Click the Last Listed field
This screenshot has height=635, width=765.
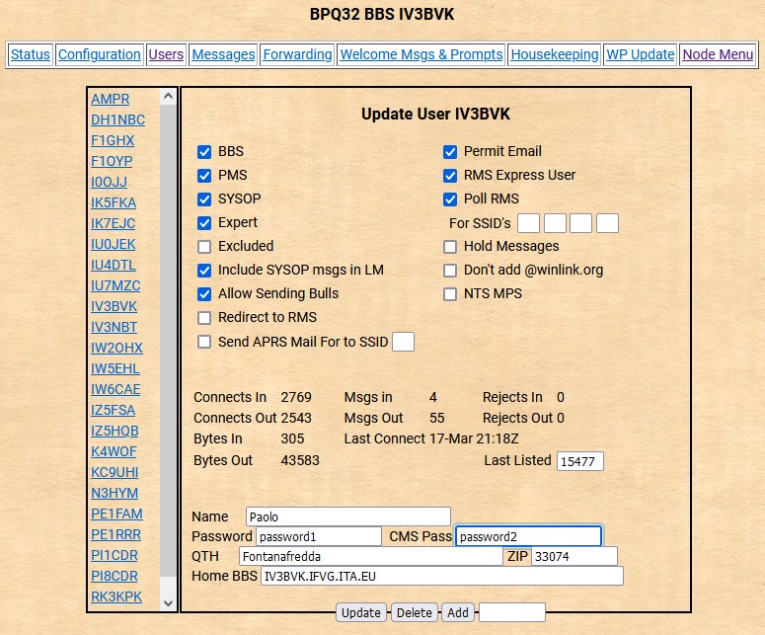580,461
